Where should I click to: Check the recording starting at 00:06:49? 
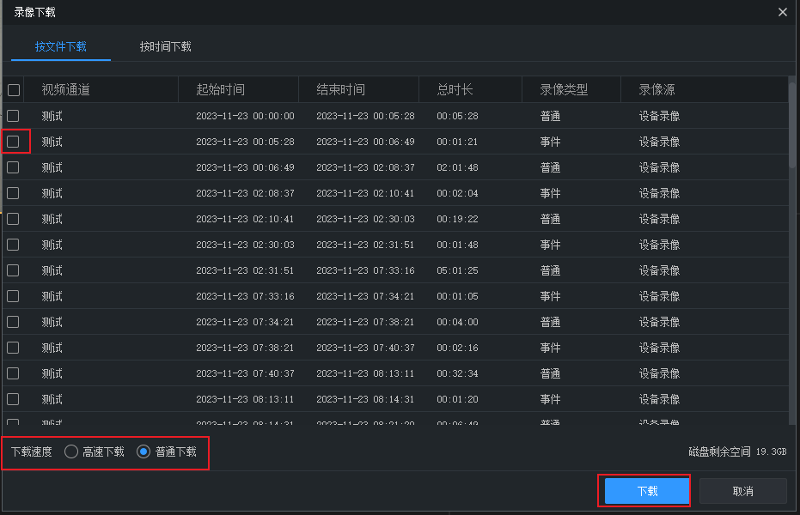[x=13, y=167]
